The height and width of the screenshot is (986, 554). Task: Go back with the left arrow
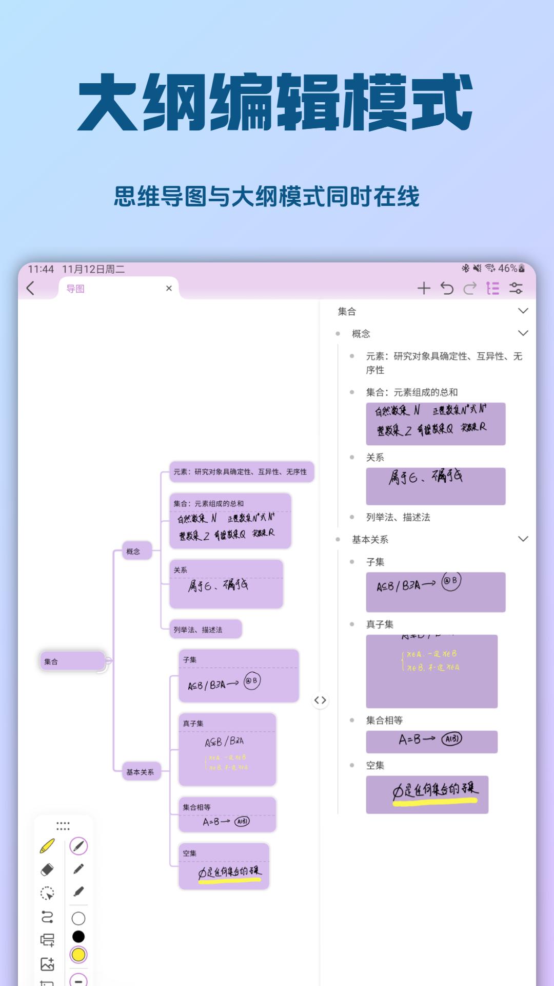(31, 289)
